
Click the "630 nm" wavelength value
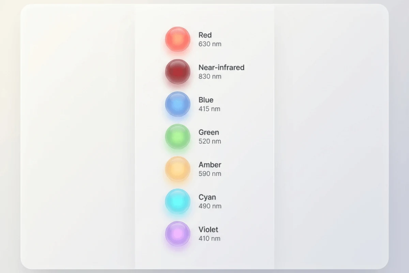coord(210,44)
